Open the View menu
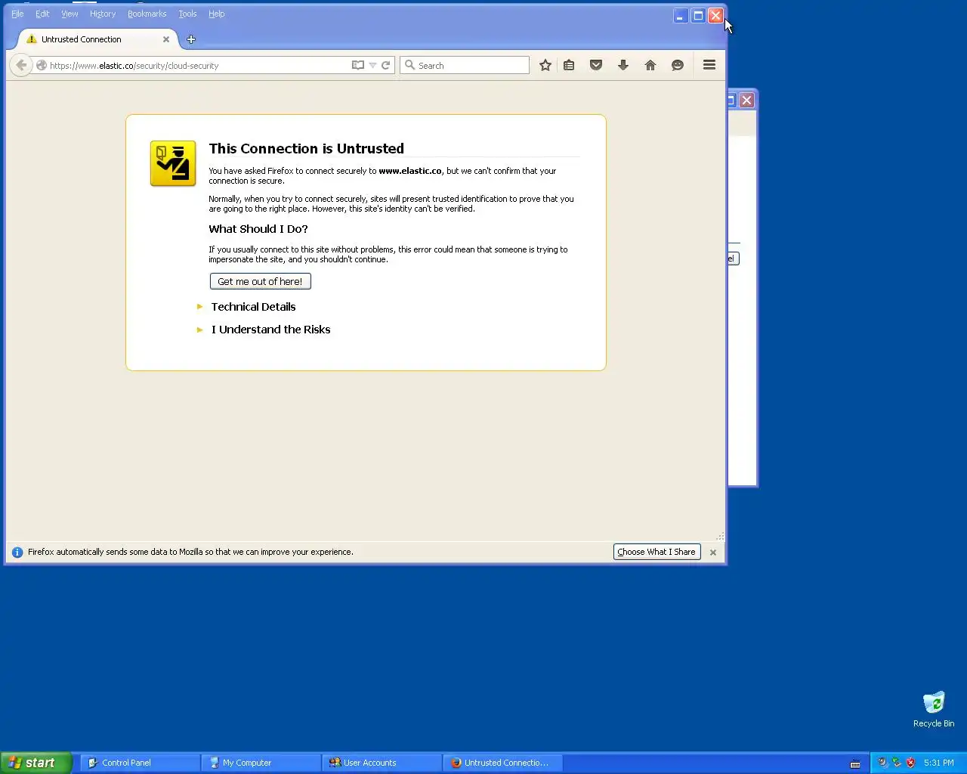The image size is (967, 774). pyautogui.click(x=70, y=14)
